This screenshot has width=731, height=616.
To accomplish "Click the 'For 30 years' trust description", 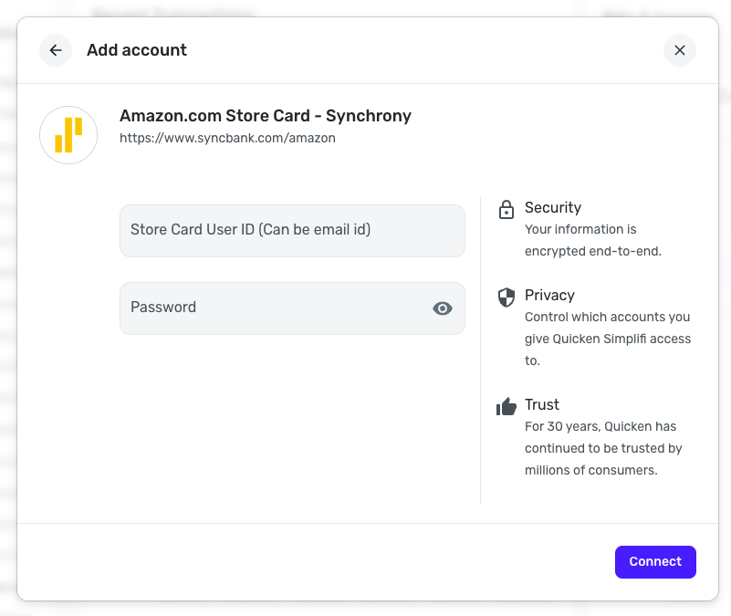I will [603, 448].
